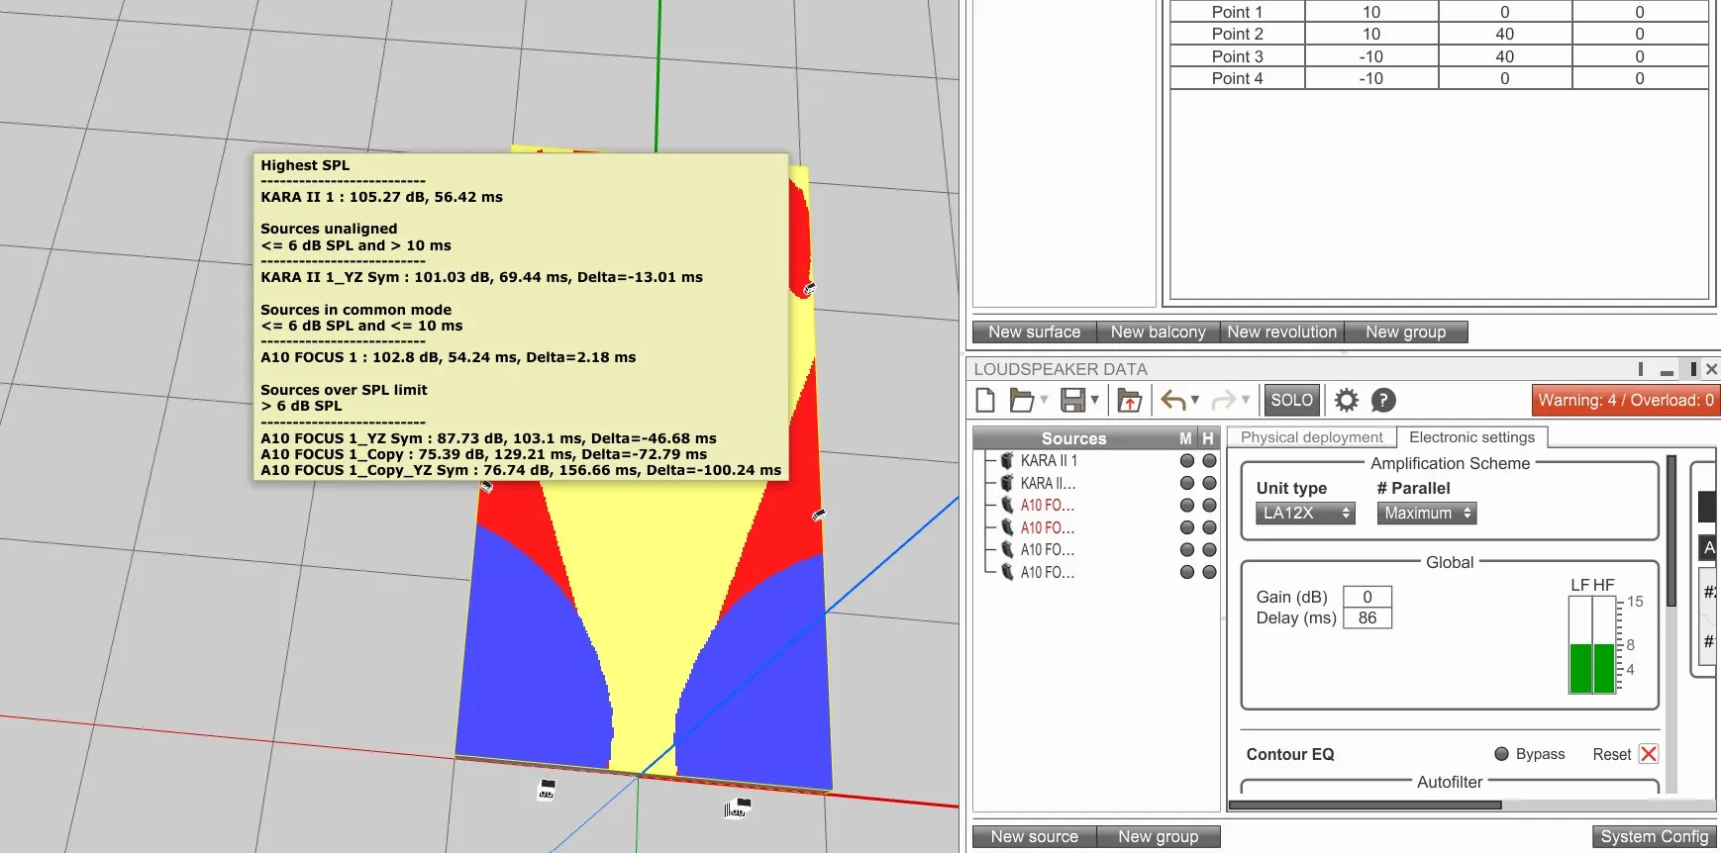Hide the KARA II 1 source
Screen dimensions: 1721x853
coord(1209,460)
